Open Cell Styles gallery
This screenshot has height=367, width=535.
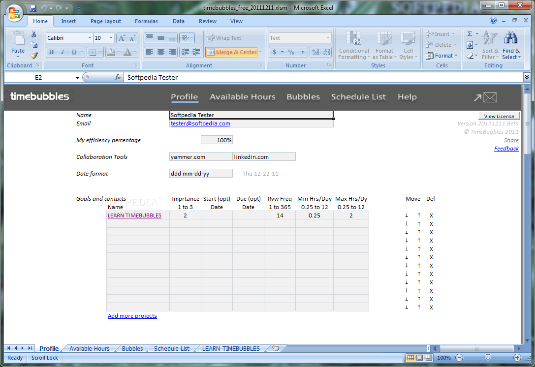pyautogui.click(x=408, y=45)
